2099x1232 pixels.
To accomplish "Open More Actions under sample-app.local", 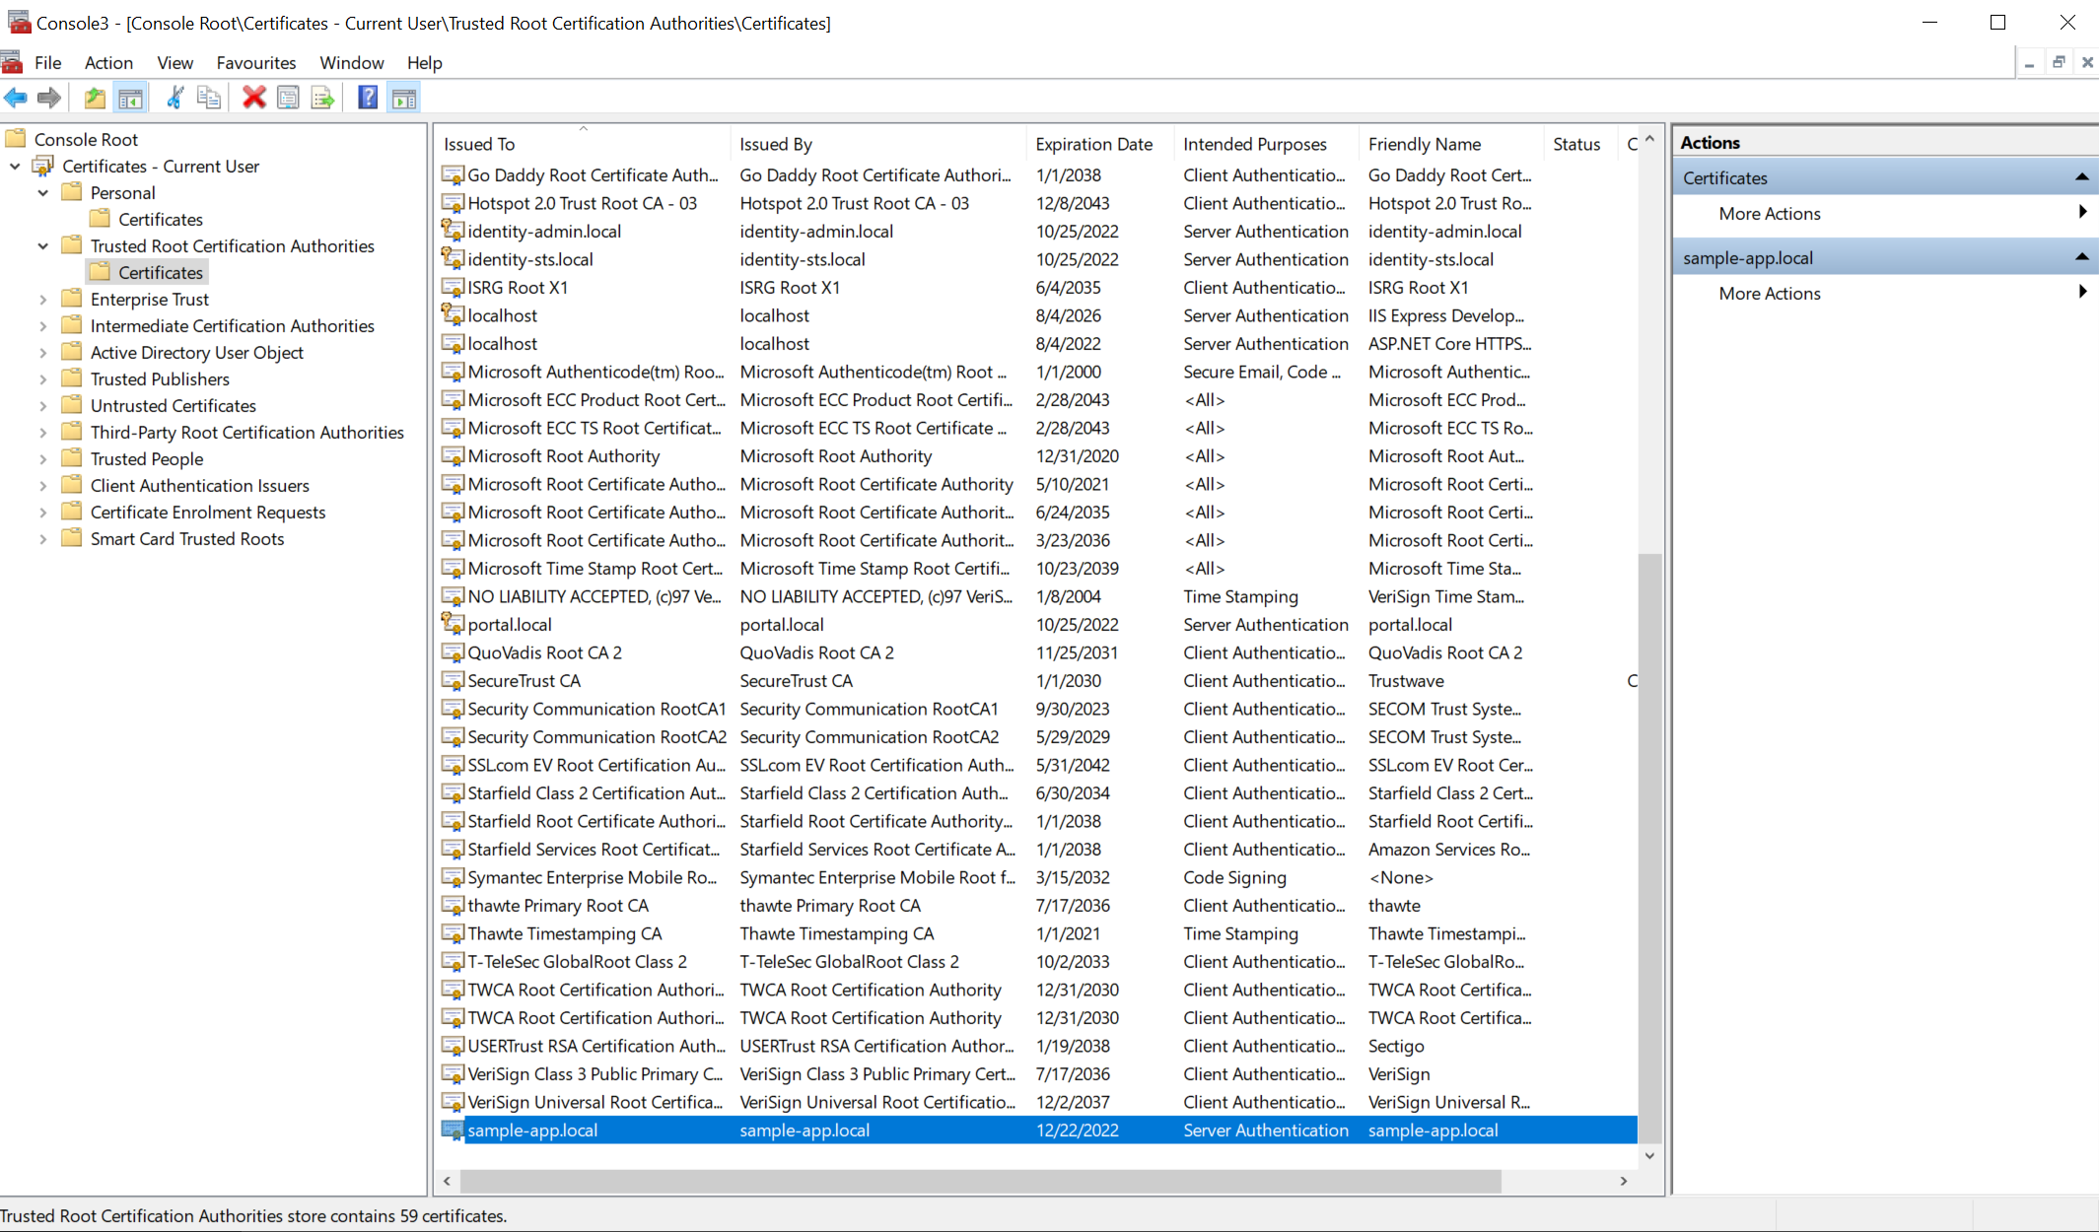I will (1770, 294).
